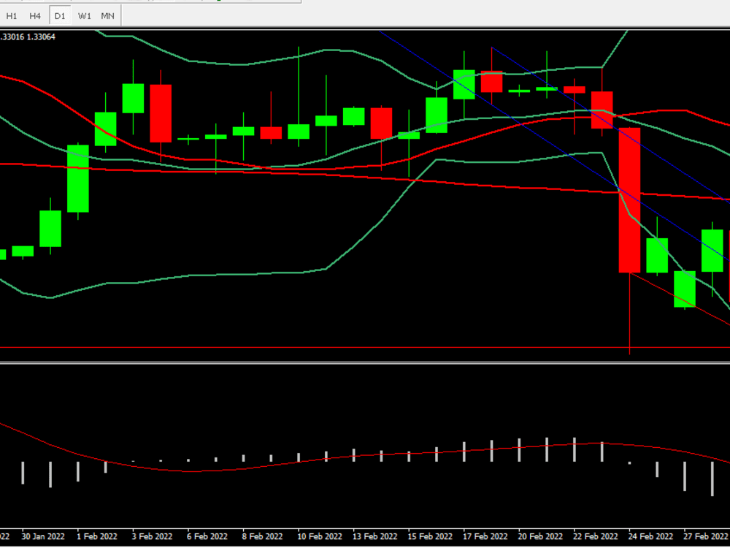This screenshot has height=548, width=730.
Task: Switch to the W1 weekly timeframe
Action: click(x=84, y=16)
